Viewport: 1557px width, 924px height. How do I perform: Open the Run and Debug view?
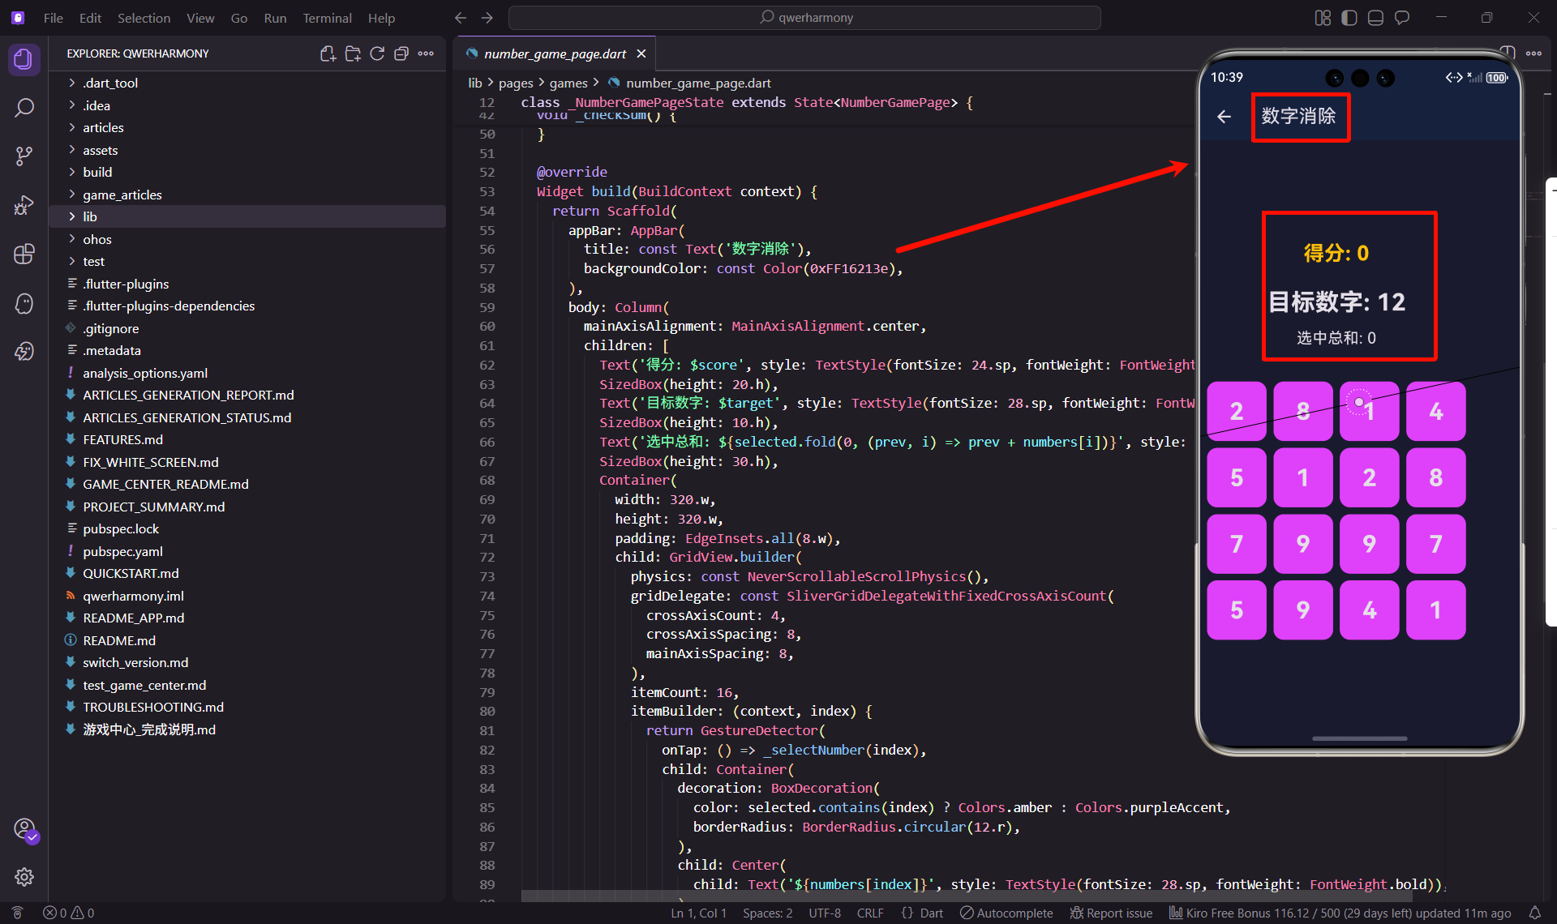(24, 205)
